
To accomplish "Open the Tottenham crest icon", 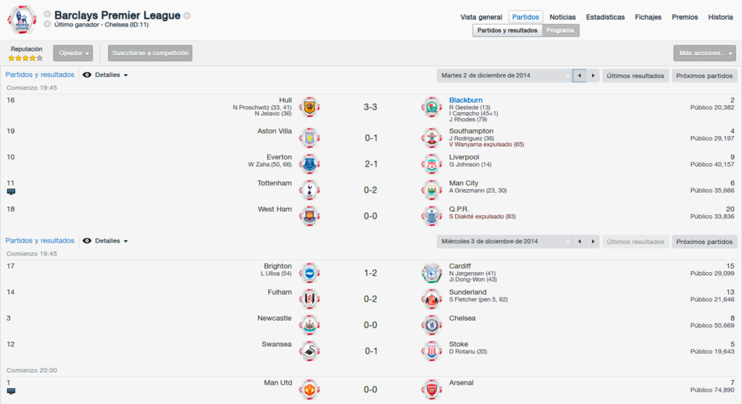I will [x=309, y=190].
